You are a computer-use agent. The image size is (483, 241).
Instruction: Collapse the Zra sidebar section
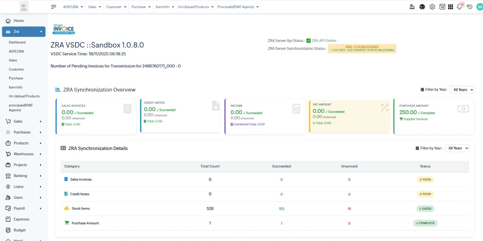pyautogui.click(x=24, y=32)
